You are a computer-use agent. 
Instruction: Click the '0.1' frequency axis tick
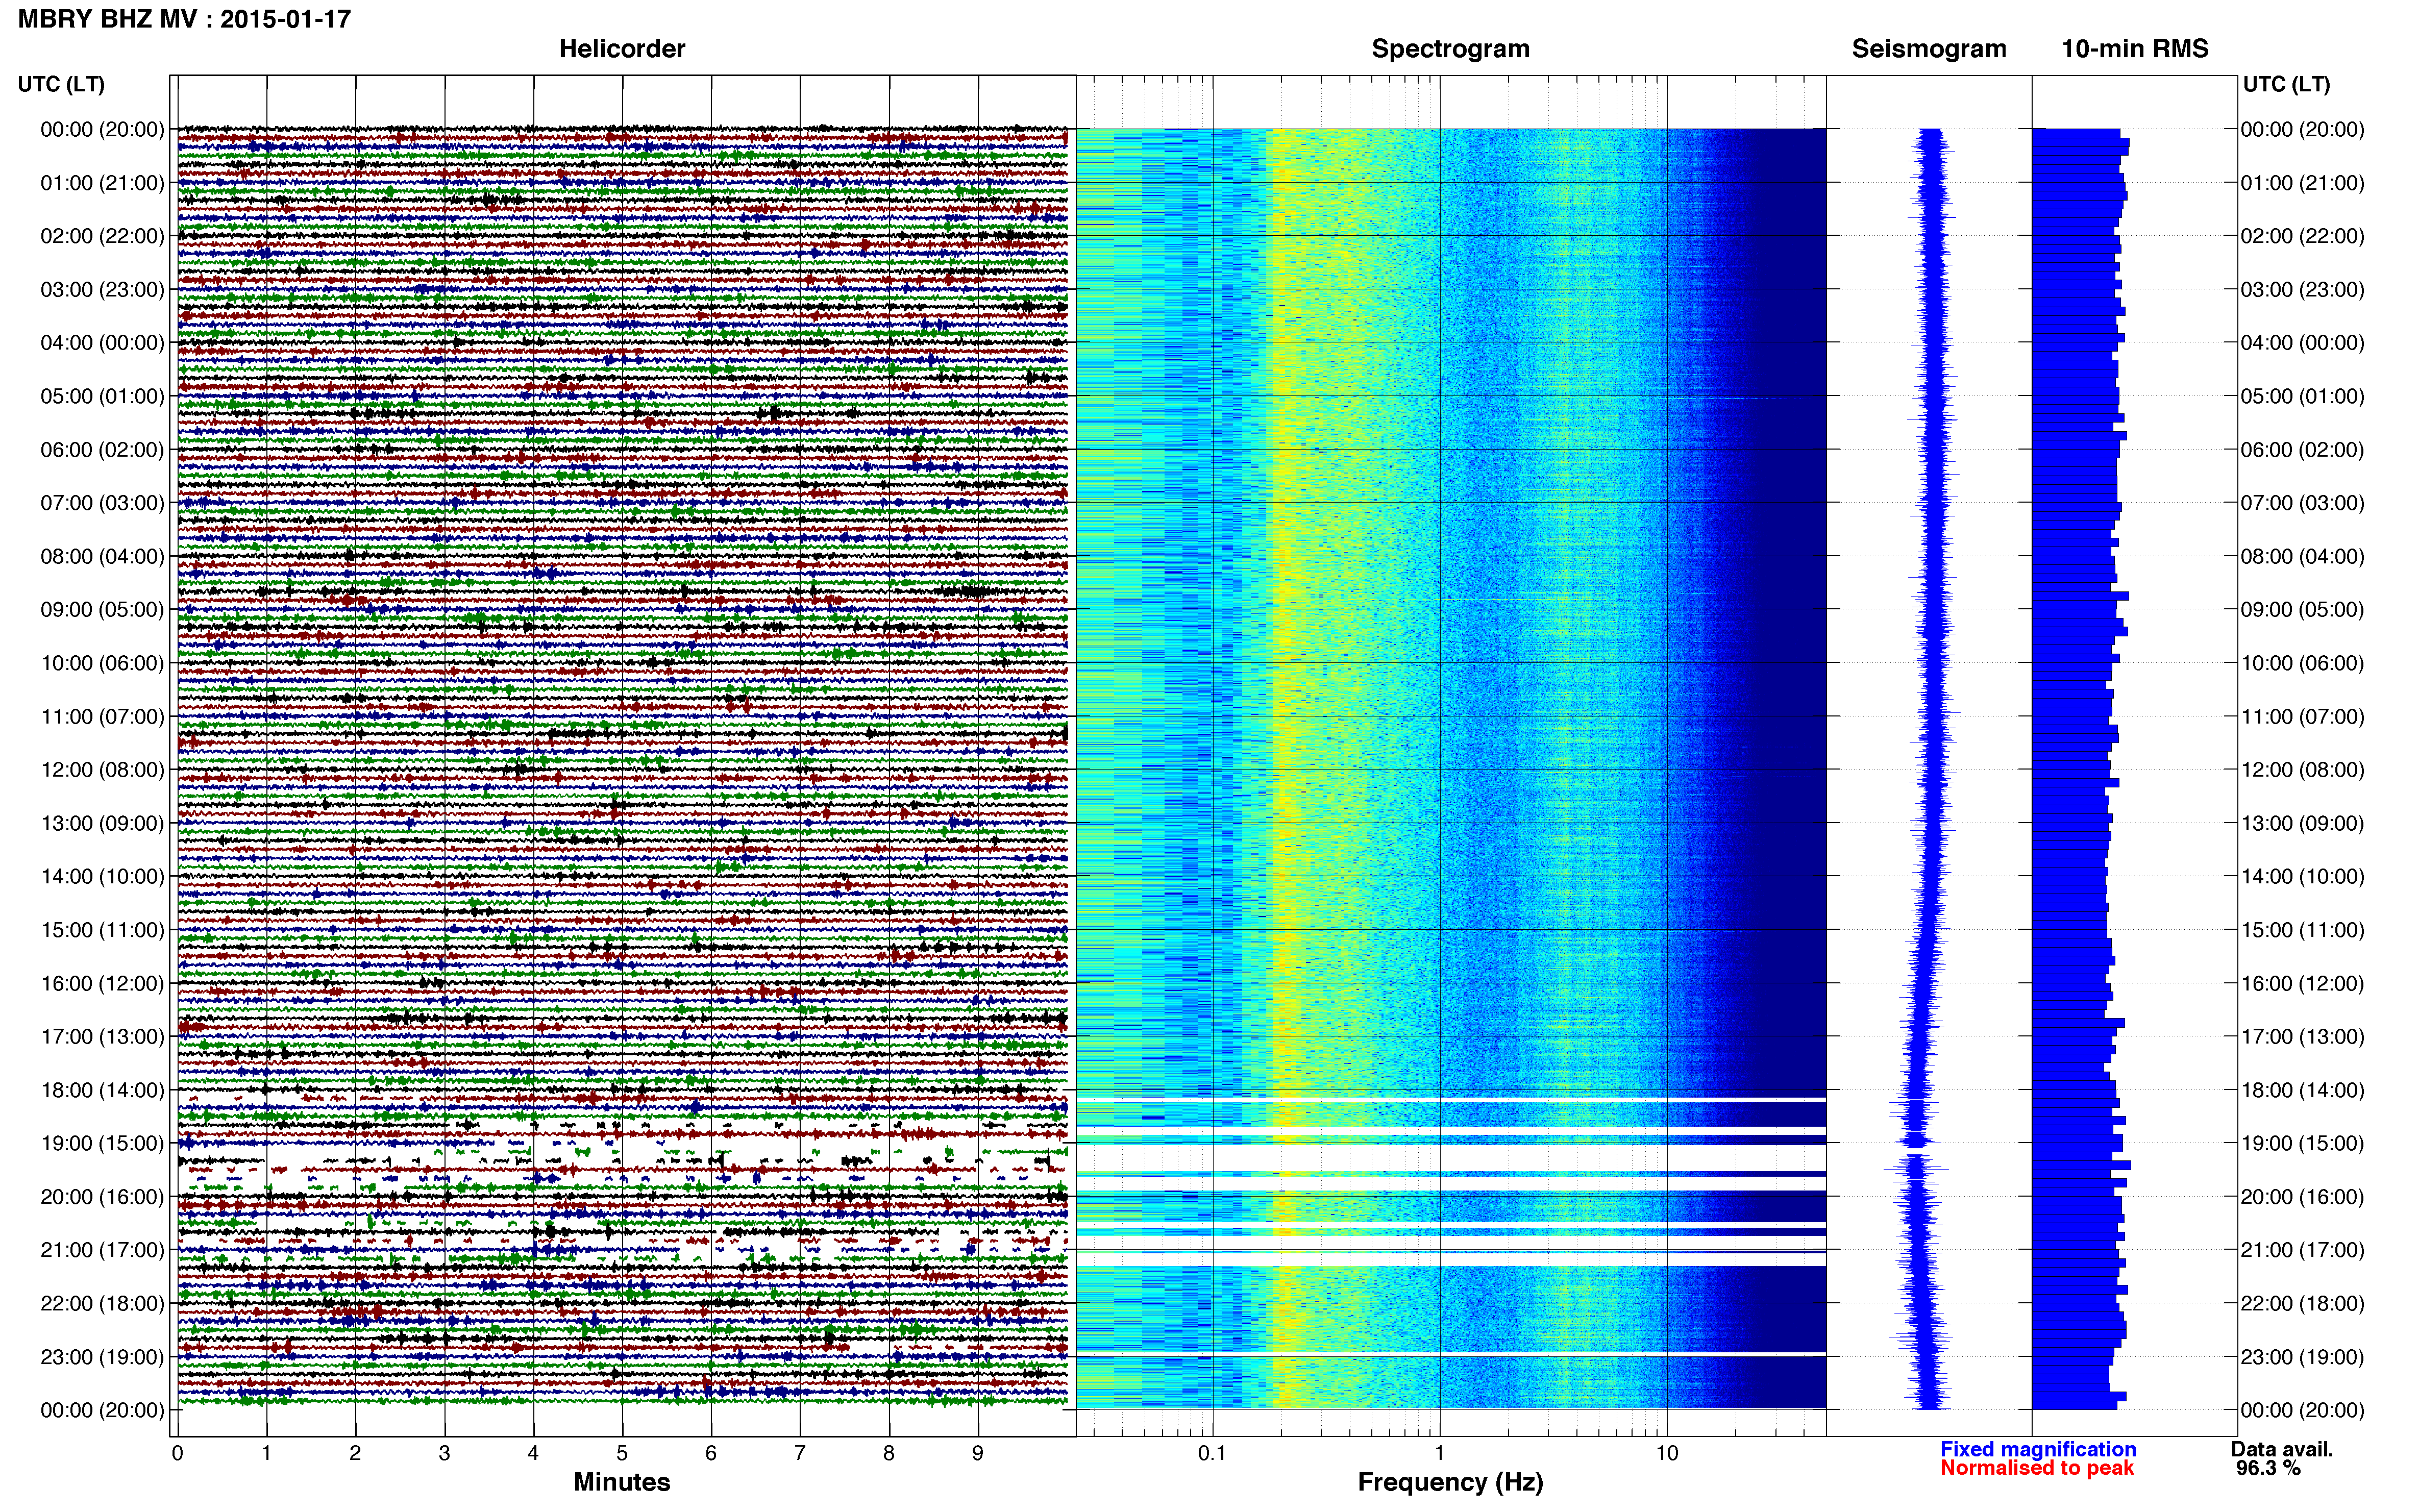1212,1453
